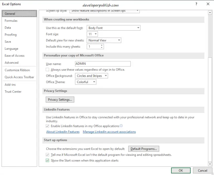
Task: Open the Customize Ribbon section
Action: click(17, 70)
